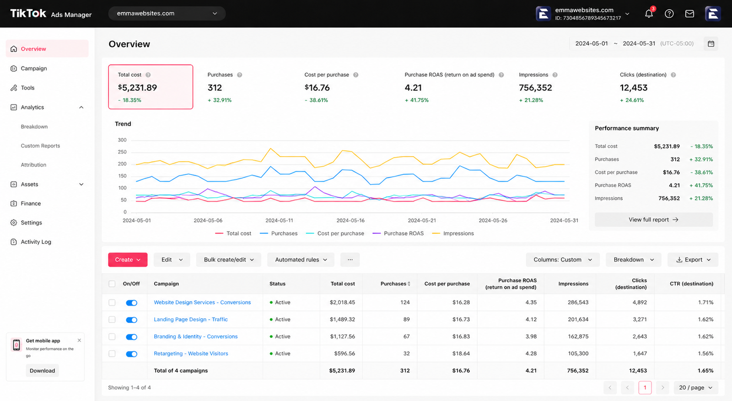
Task: Toggle Impressions legend swatch in chart
Action: click(x=436, y=233)
